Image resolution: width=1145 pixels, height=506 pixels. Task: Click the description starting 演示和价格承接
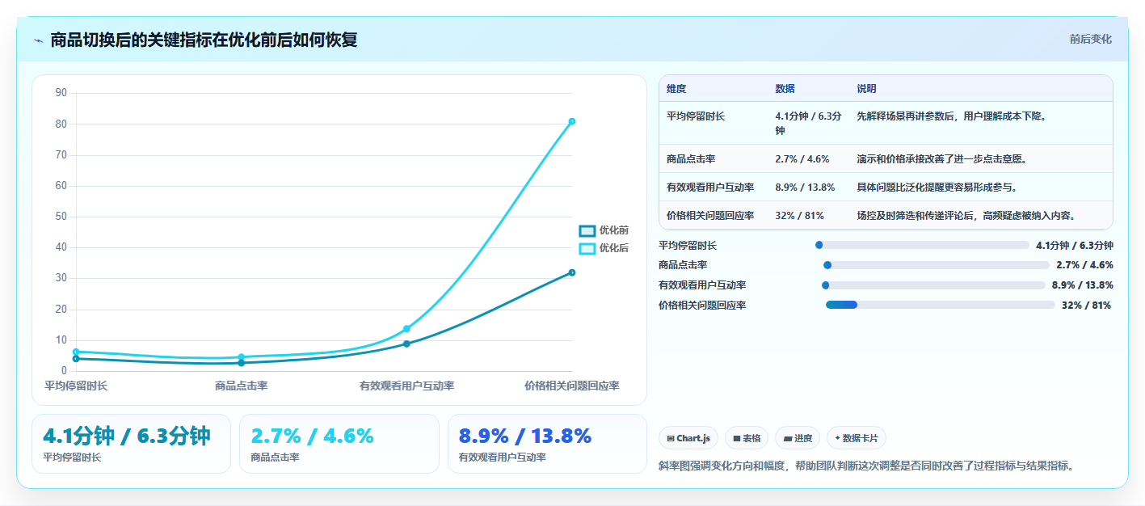(942, 159)
